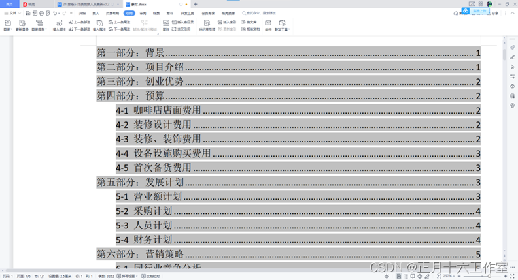Select the active 引用 ribbon tab

pyautogui.click(x=129, y=13)
